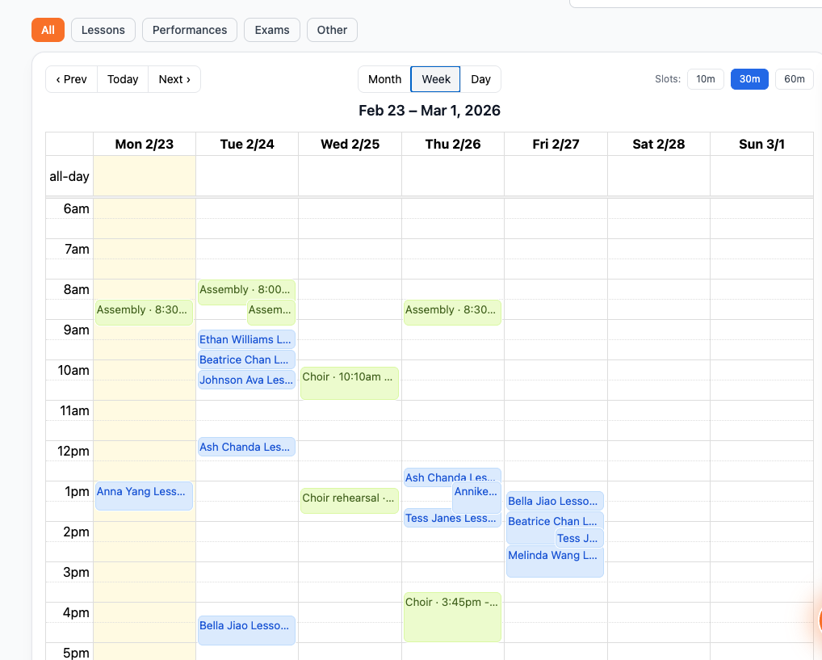Screen dimensions: 822x660
Task: Select the All events filter chip
Action: click(46, 30)
